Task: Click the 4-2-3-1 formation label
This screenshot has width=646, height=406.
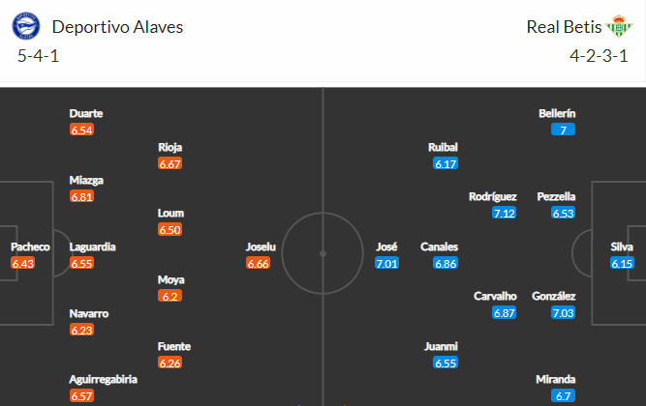Action: [x=599, y=56]
